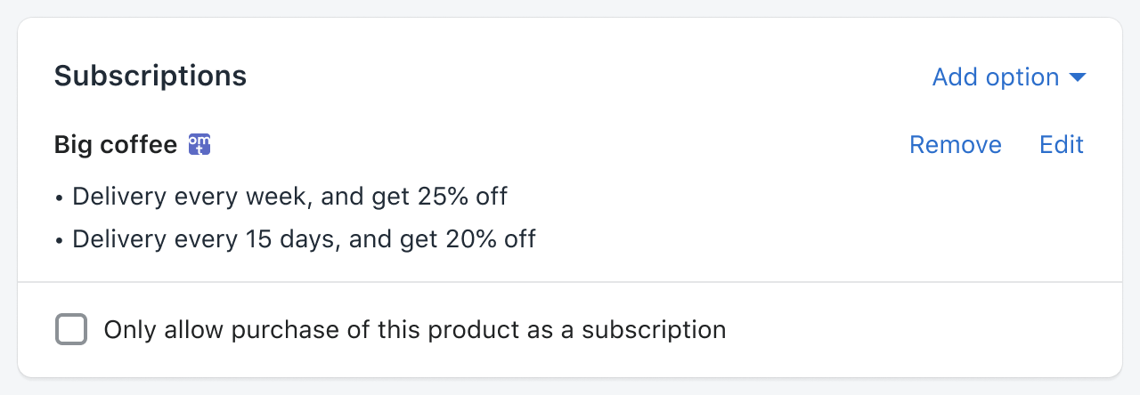This screenshot has height=395, width=1140.
Task: Click the Subscriptions card heading
Action: pyautogui.click(x=150, y=77)
